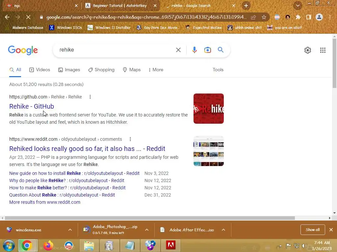Open the Espectral McGee bookmark

point(203,28)
